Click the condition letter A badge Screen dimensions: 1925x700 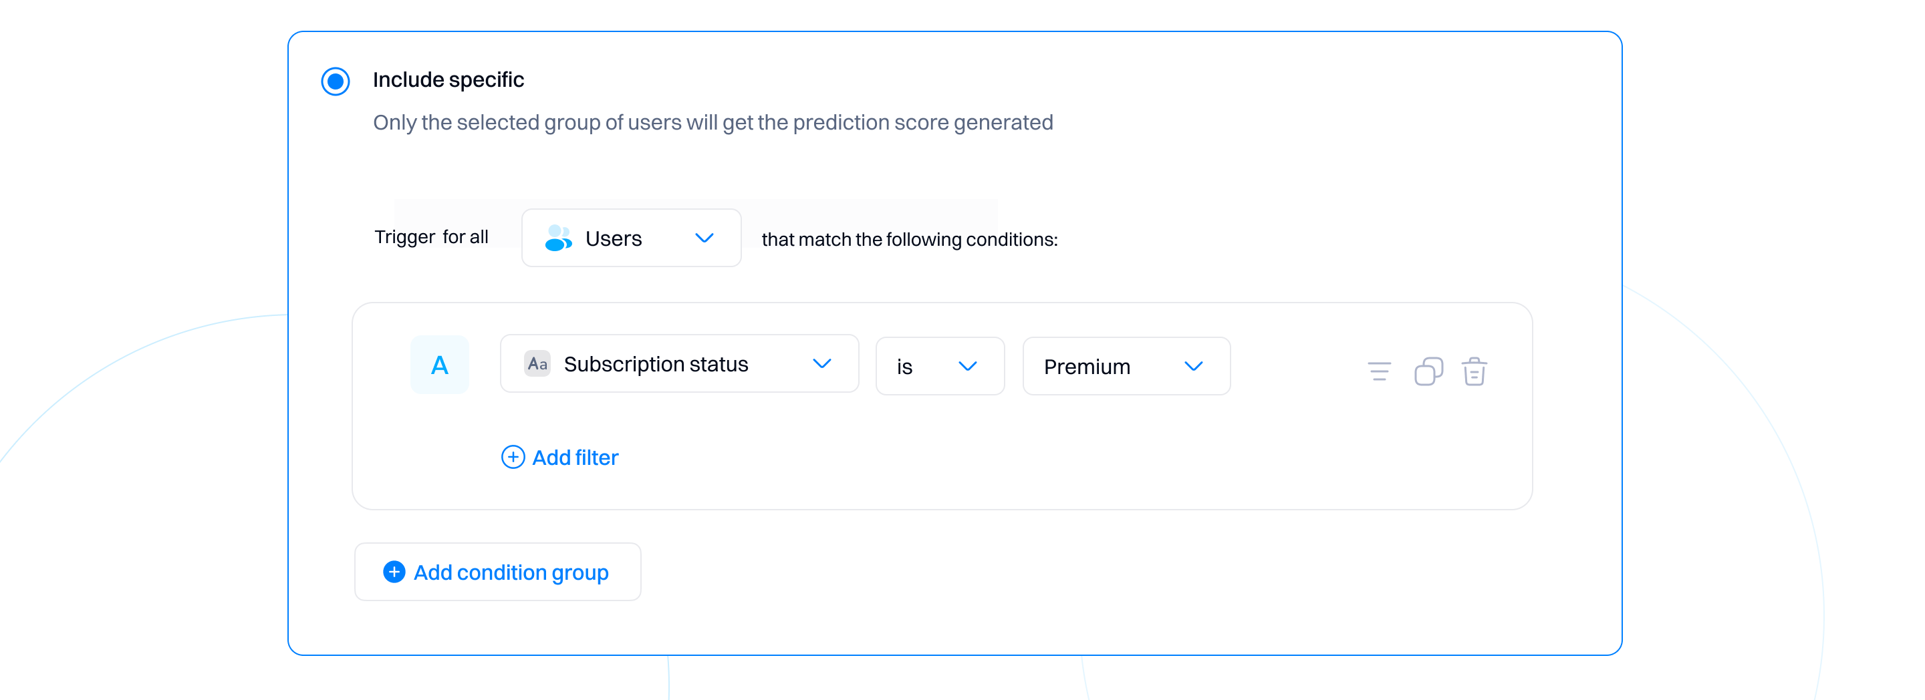coord(439,365)
